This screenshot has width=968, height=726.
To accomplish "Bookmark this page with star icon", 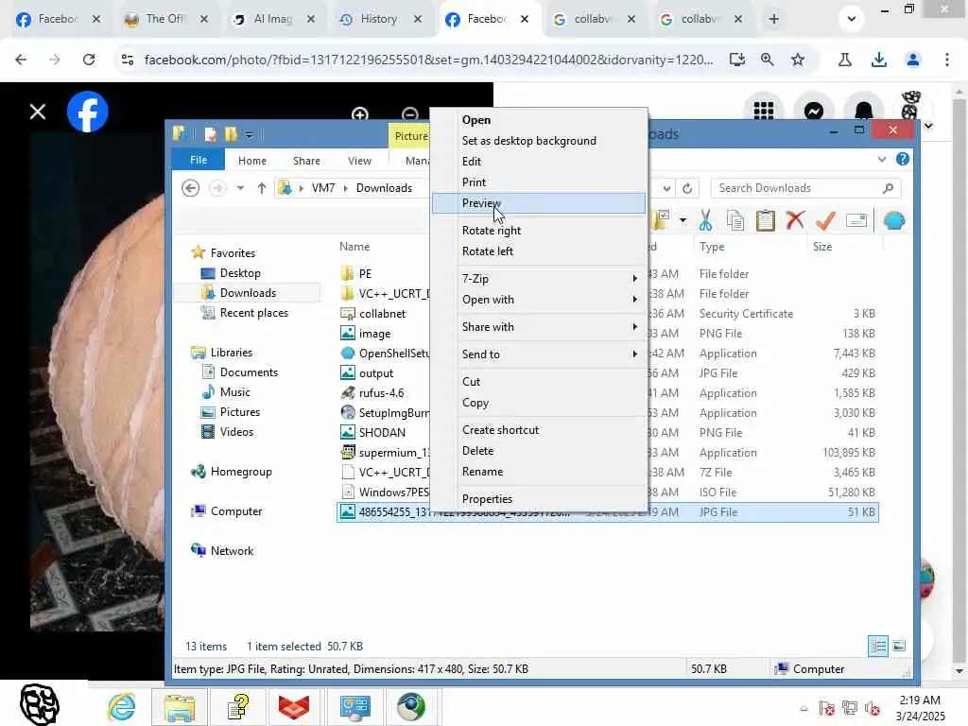I will pyautogui.click(x=798, y=60).
